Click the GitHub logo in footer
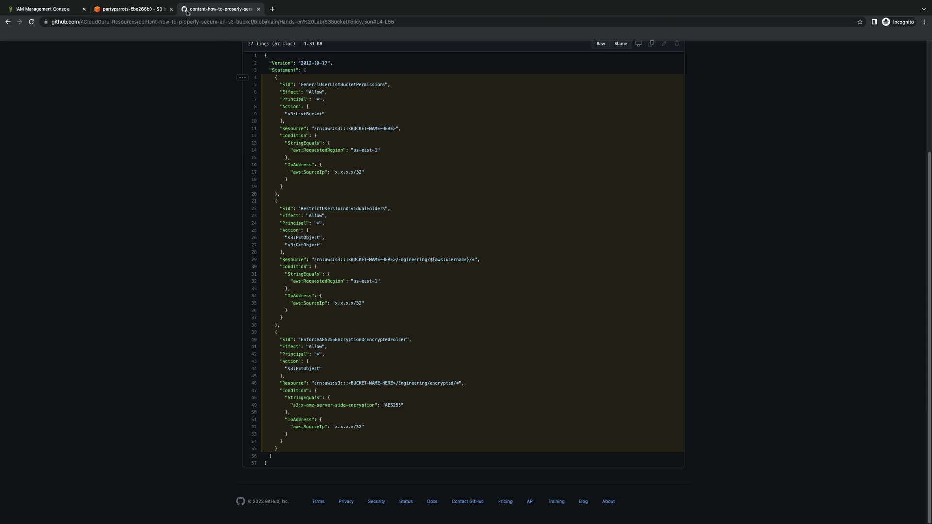 [241, 501]
